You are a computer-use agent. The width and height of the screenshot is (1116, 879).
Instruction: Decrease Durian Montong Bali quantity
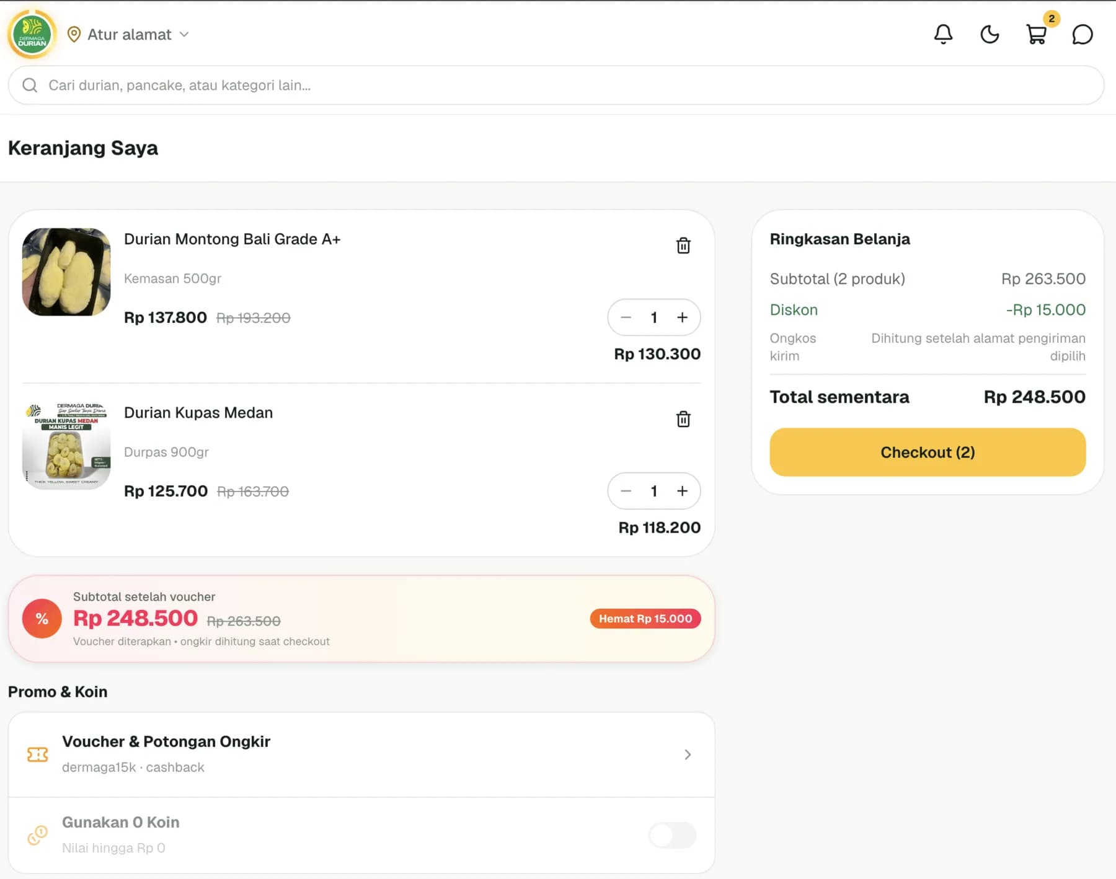(626, 317)
